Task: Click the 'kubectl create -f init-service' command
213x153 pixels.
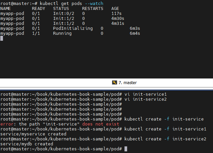Action: [x=164, y=119]
